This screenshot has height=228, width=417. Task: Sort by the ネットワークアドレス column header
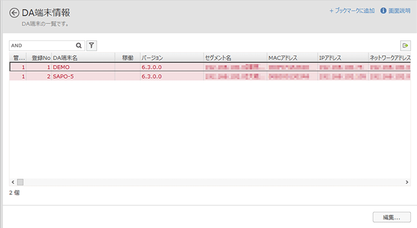pyautogui.click(x=390, y=58)
